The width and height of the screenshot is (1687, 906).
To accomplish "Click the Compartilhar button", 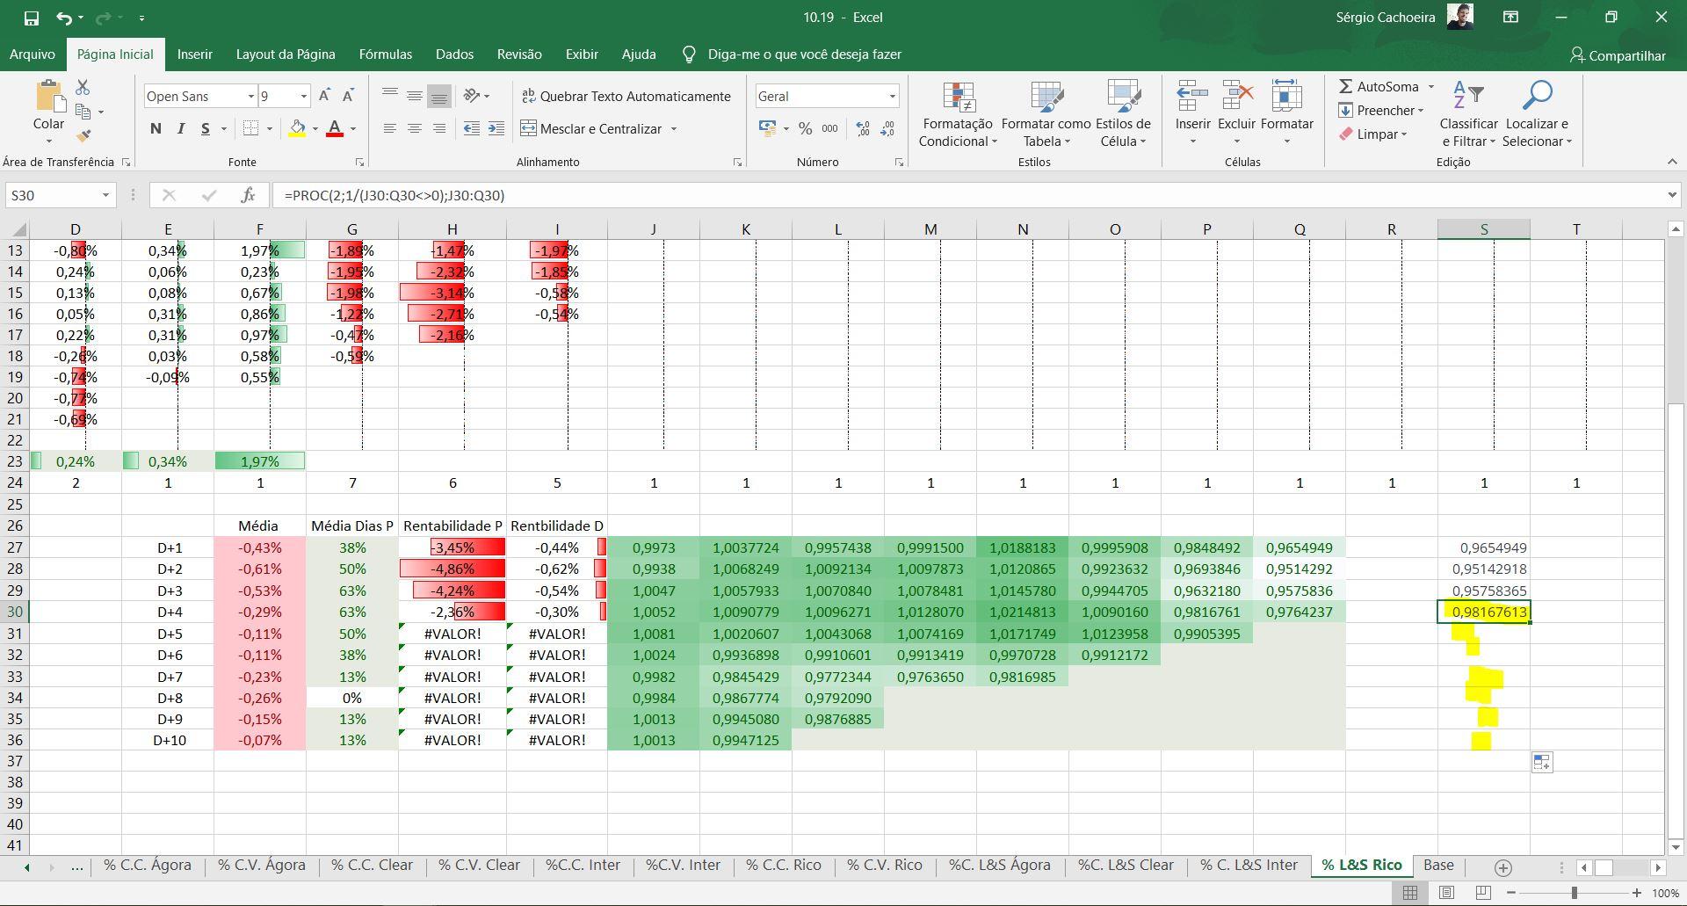I will tap(1618, 54).
